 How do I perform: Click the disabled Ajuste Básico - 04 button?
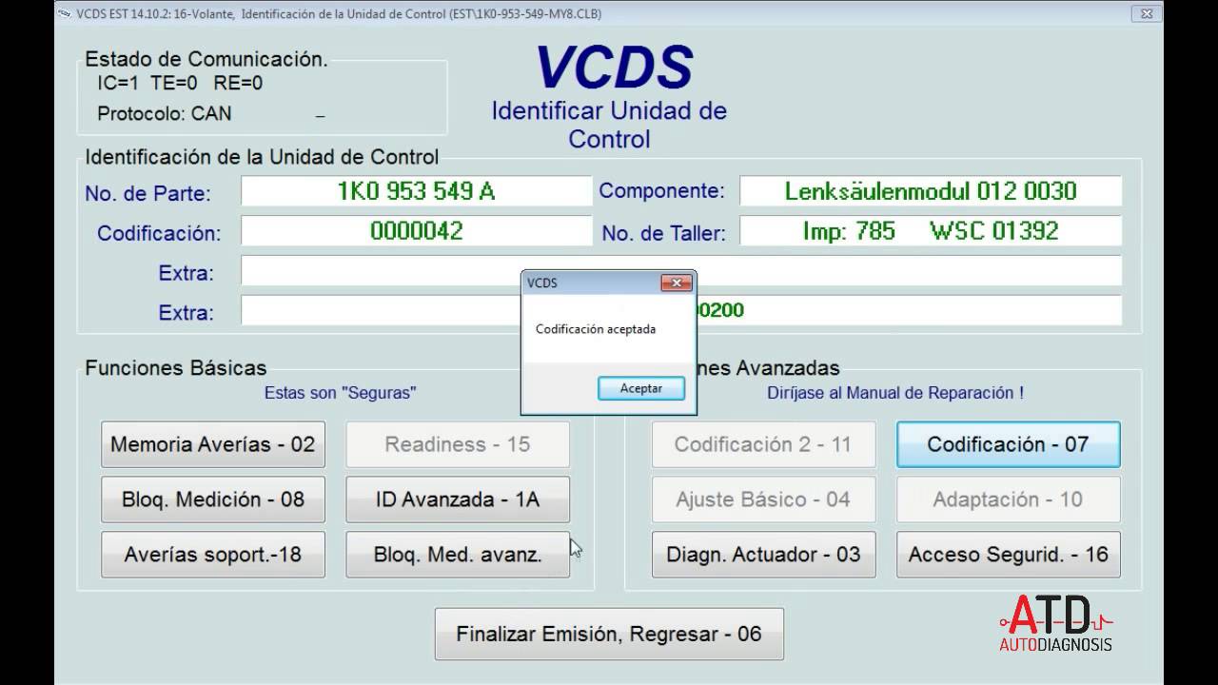point(763,499)
